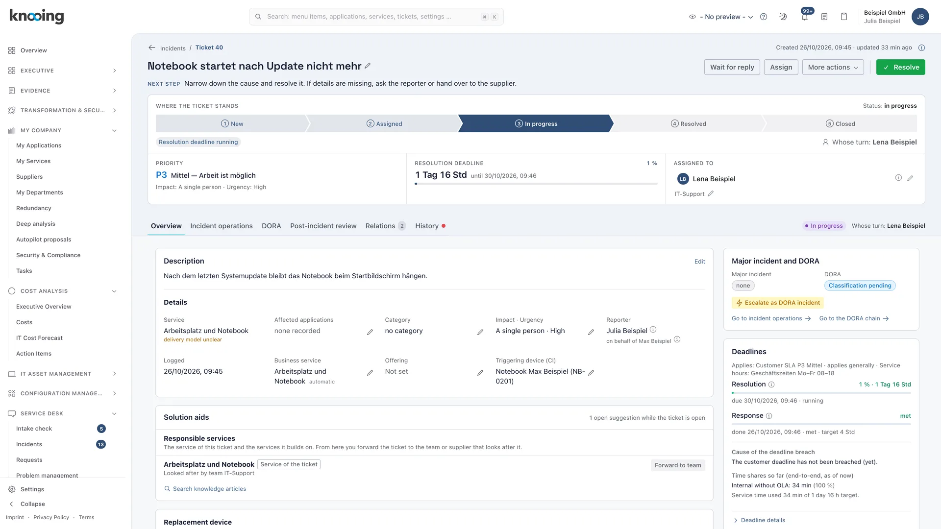The height and width of the screenshot is (529, 941).
Task: Edit the Category pencil icon
Action: click(x=480, y=332)
